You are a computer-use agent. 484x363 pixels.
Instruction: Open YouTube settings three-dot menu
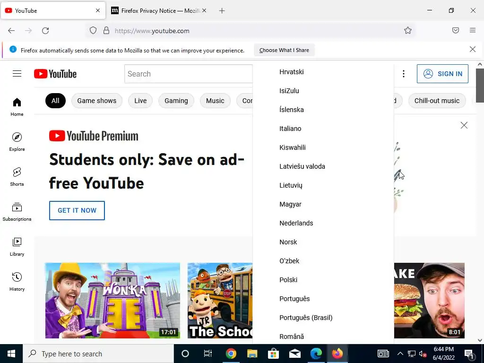coord(404,73)
